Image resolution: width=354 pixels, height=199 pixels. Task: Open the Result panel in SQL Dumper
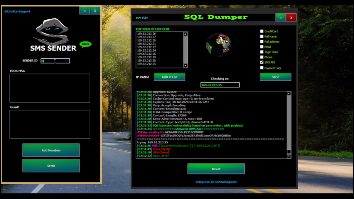(216, 169)
